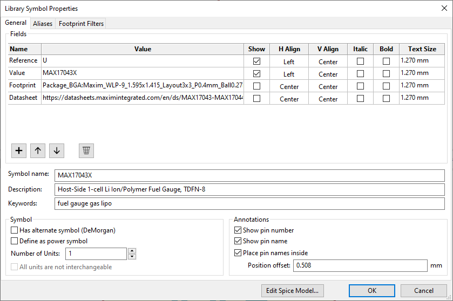Click the Edit Spice Model button
This screenshot has width=453, height=301.
292,290
